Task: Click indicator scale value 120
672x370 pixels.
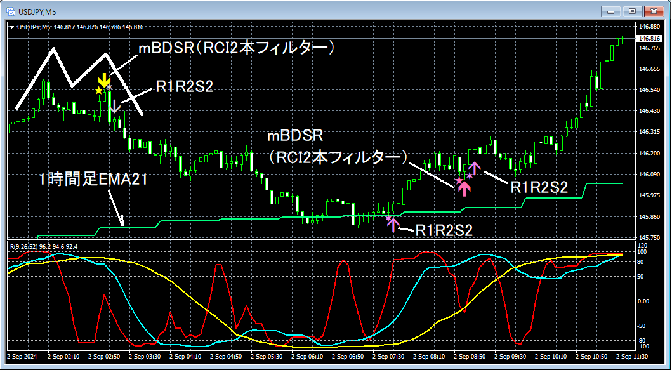Action: [642, 245]
